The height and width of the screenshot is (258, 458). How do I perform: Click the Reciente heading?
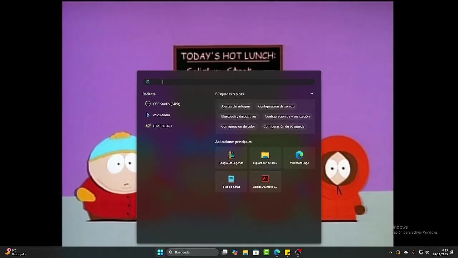pyautogui.click(x=149, y=94)
